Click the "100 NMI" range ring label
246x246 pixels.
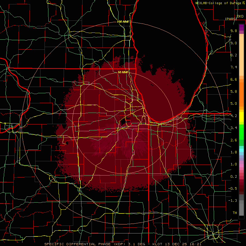(x=123, y=22)
